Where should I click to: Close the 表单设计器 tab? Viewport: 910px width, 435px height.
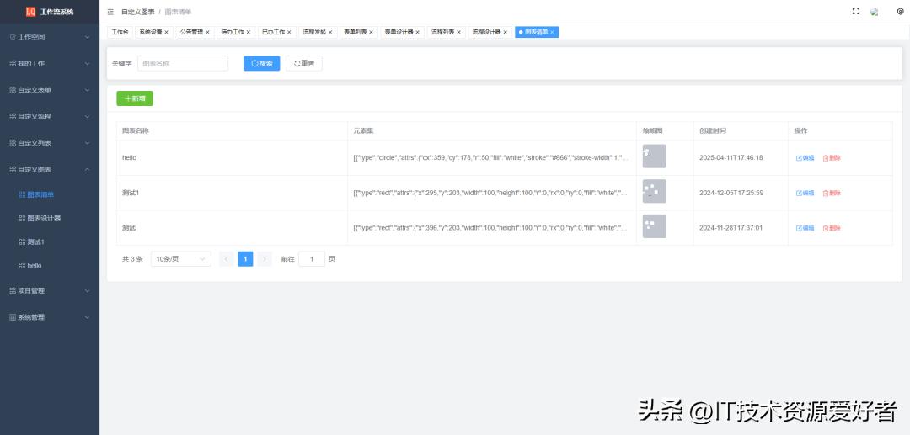(417, 32)
